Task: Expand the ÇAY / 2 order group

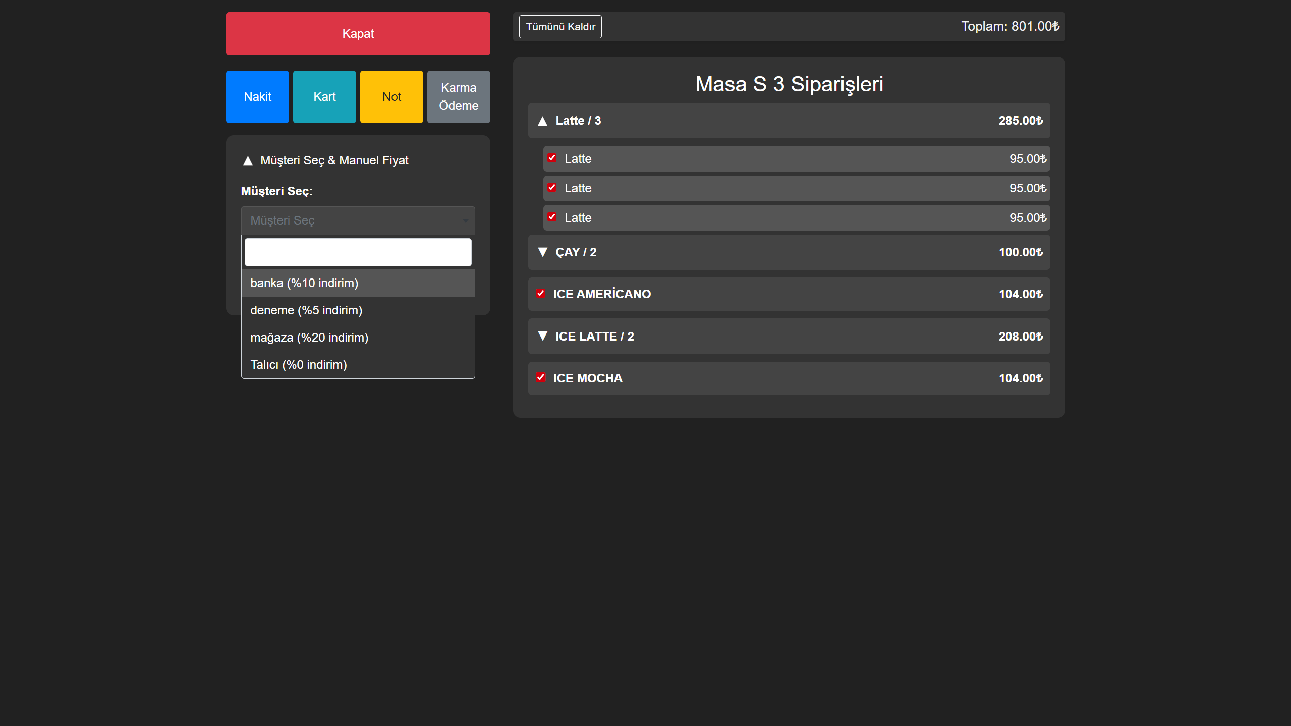Action: (542, 252)
